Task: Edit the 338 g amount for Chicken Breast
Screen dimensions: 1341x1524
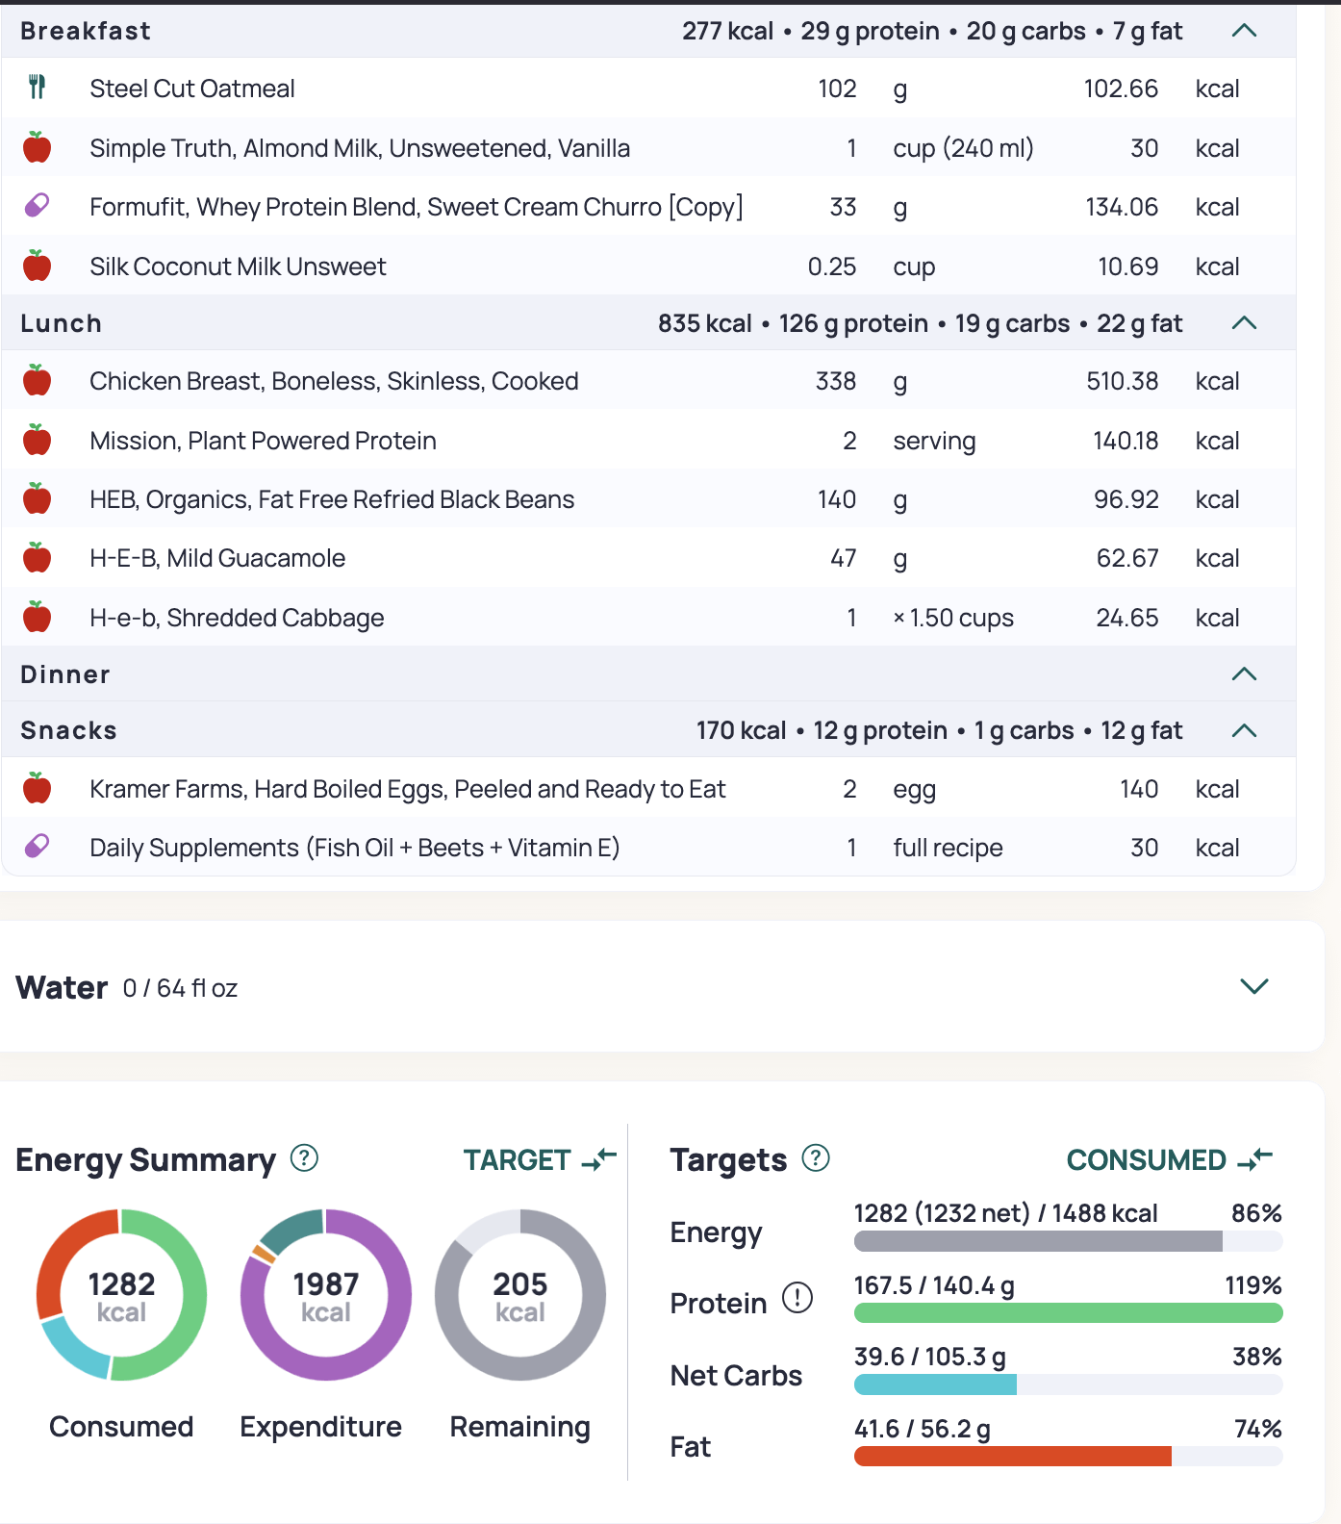Action: tap(835, 381)
